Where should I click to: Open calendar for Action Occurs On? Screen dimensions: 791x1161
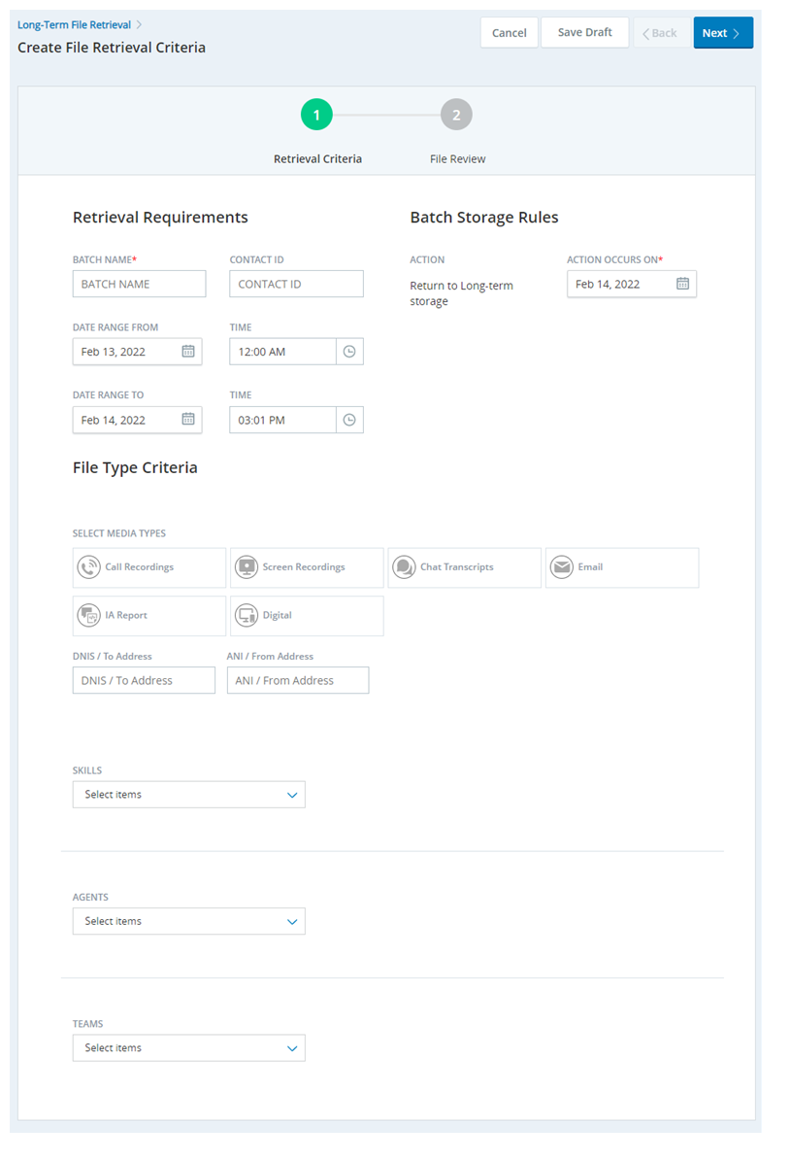pyautogui.click(x=682, y=284)
